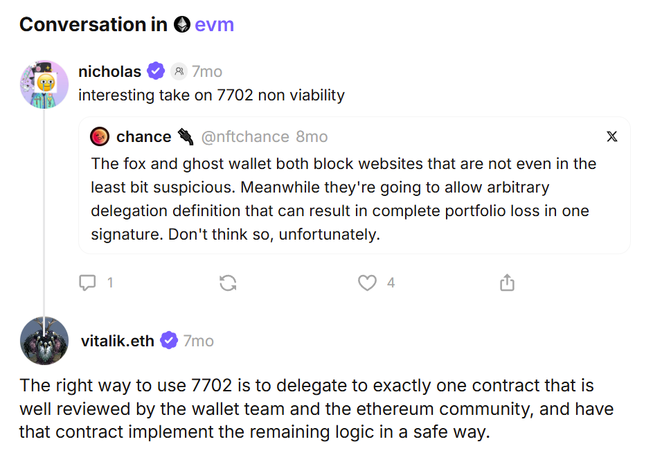Click the nicholas username

pos(109,71)
